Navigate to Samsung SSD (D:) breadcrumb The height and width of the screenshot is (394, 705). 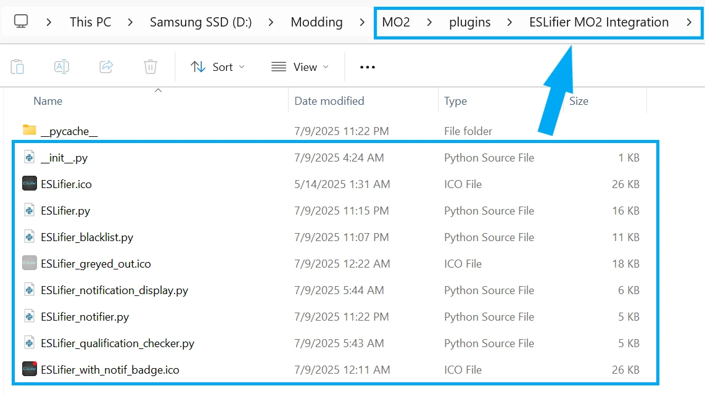tap(200, 22)
